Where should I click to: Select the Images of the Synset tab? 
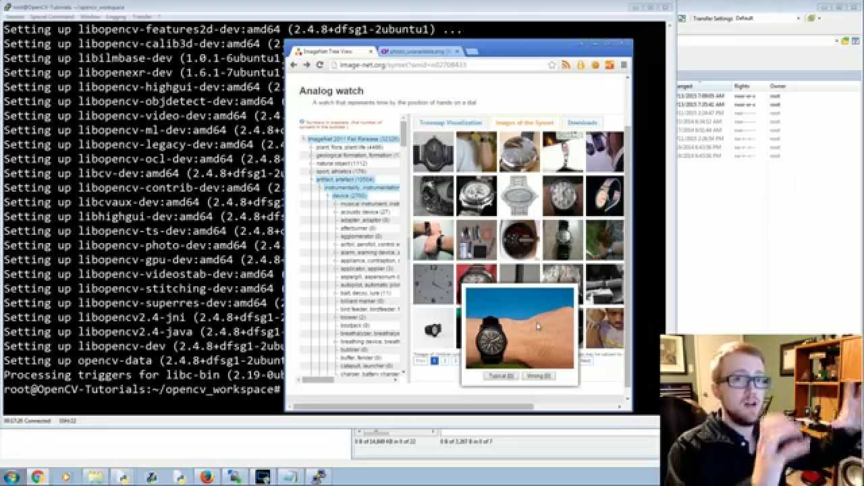pos(524,123)
